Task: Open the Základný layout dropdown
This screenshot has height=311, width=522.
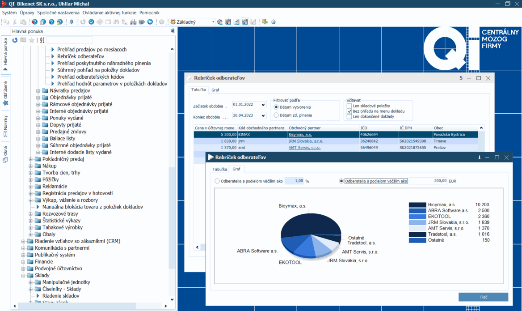Action: click(213, 22)
